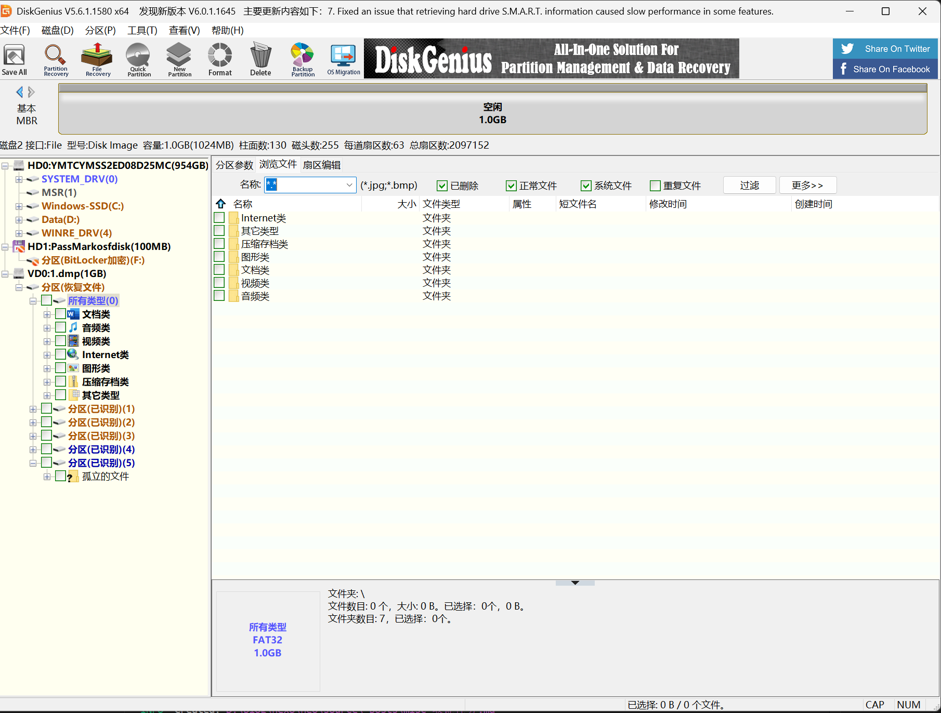Open the 工具(T) menu

coord(142,30)
